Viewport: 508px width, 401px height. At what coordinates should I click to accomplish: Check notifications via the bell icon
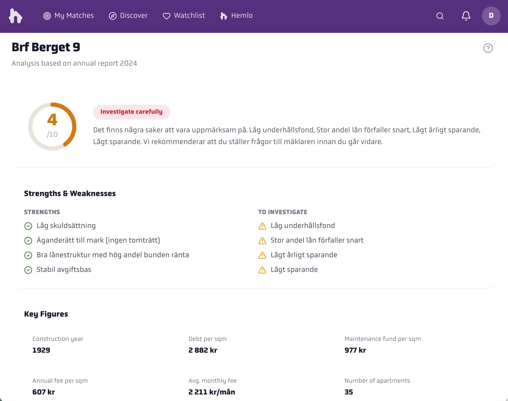(466, 16)
